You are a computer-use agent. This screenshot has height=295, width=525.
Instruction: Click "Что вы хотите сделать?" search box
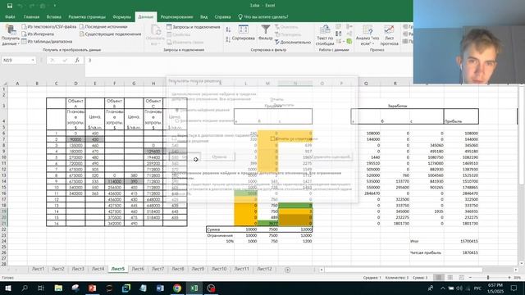click(263, 16)
